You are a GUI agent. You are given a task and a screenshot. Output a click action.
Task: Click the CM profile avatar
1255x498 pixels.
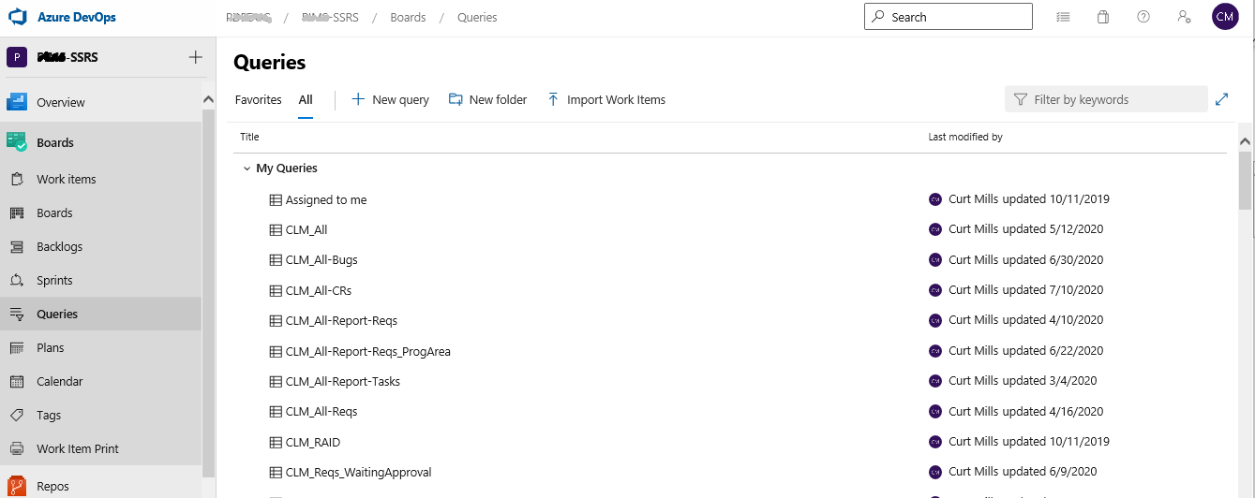(1225, 17)
